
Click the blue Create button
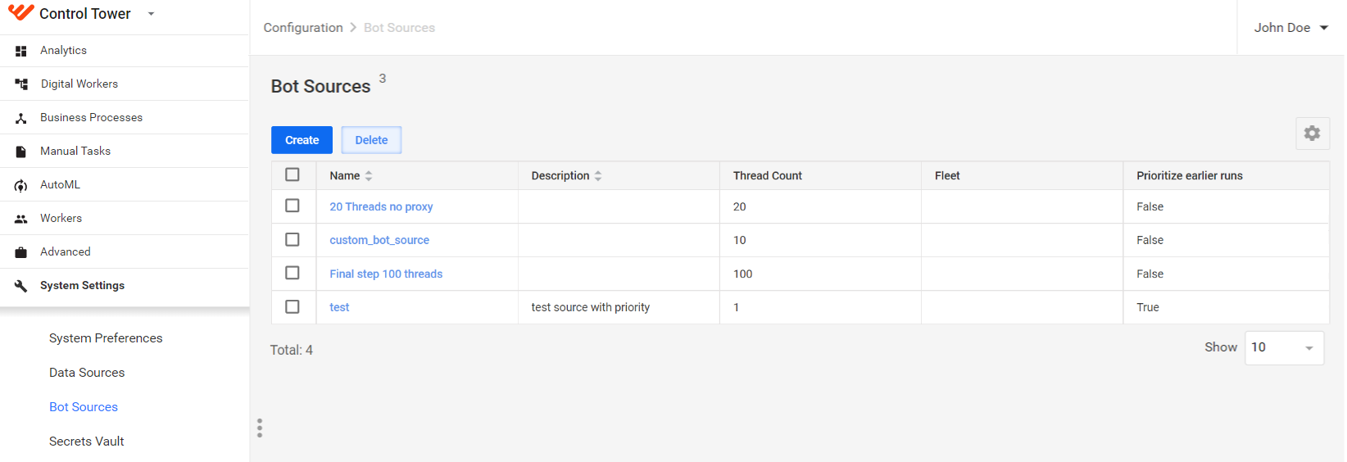click(302, 140)
